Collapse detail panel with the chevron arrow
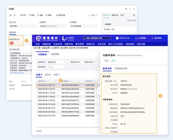The height and width of the screenshot is (140, 173). [98, 91]
